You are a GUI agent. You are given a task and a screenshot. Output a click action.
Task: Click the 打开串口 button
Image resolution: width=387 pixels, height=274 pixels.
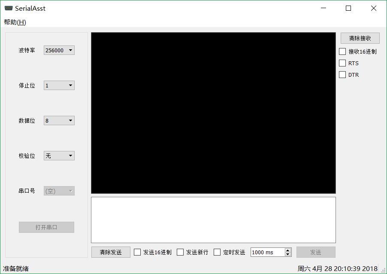[46, 227]
